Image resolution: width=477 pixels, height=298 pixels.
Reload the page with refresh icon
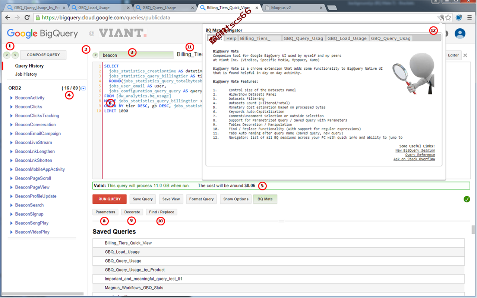(x=27, y=18)
